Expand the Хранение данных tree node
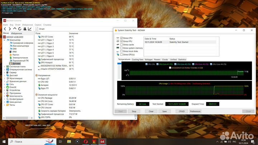This screenshot has width=258, height=145. [x=4, y=81]
